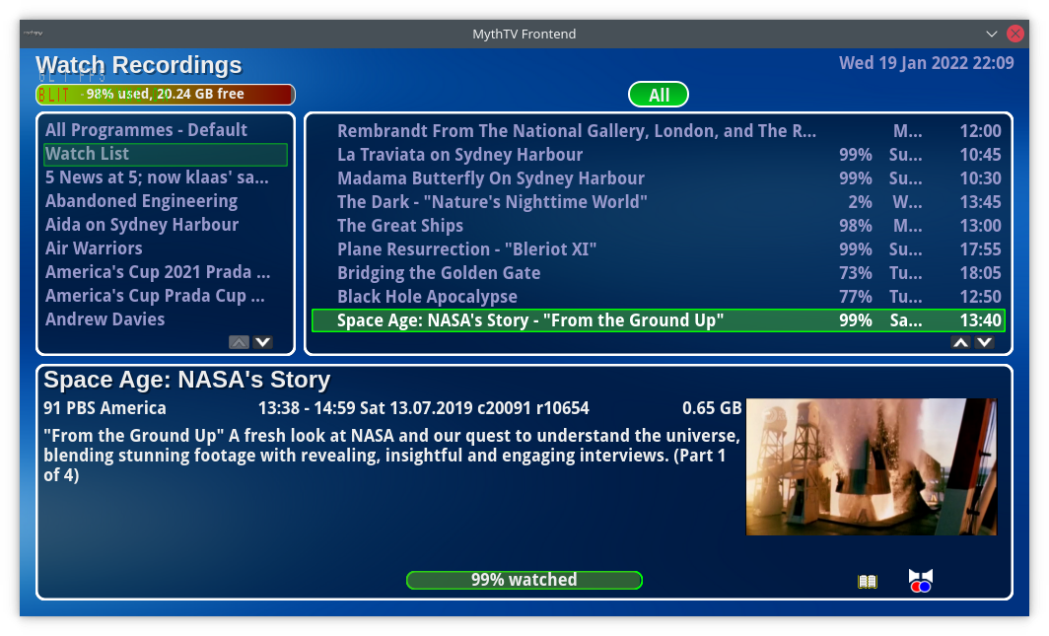Select Black Hole Apocalypse recording
The image size is (1049, 636).
(659, 297)
